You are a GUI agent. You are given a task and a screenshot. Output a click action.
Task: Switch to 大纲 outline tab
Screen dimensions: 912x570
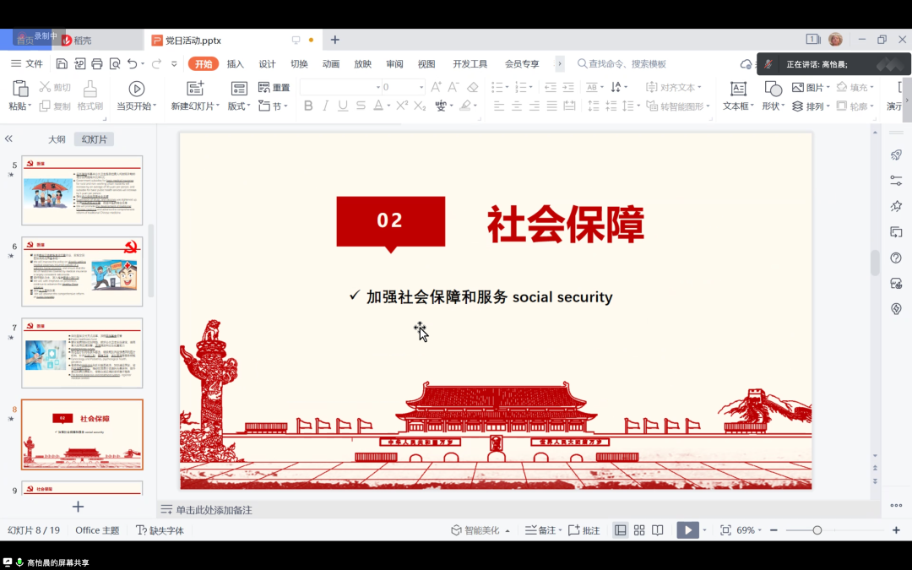point(57,139)
